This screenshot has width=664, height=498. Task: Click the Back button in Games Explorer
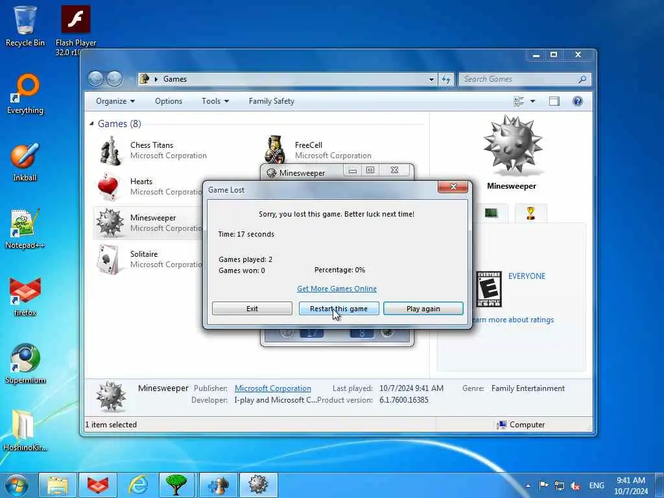tap(96, 78)
